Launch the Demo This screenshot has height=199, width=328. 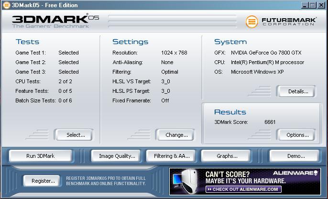tap(295, 156)
